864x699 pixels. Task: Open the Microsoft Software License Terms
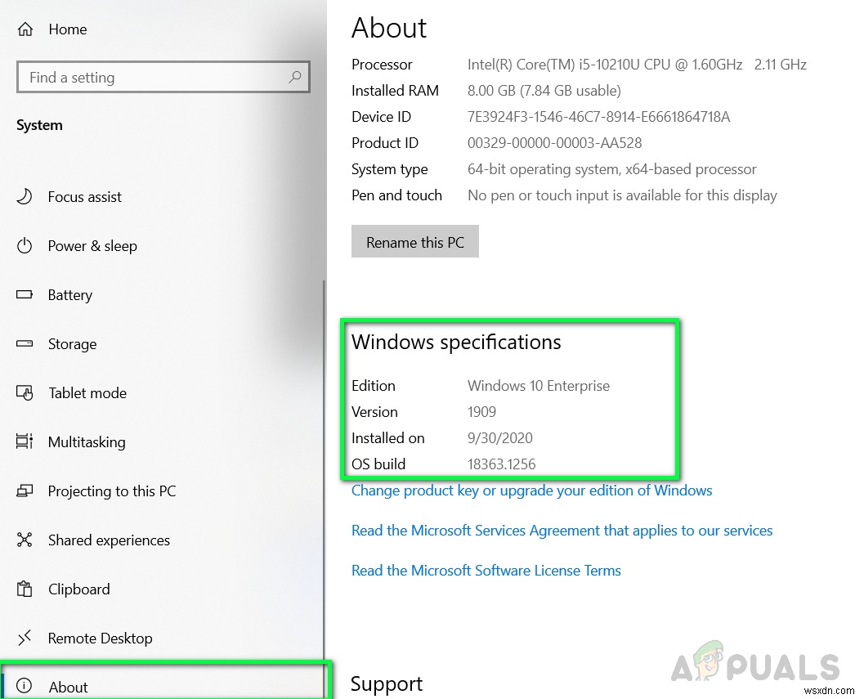(486, 570)
